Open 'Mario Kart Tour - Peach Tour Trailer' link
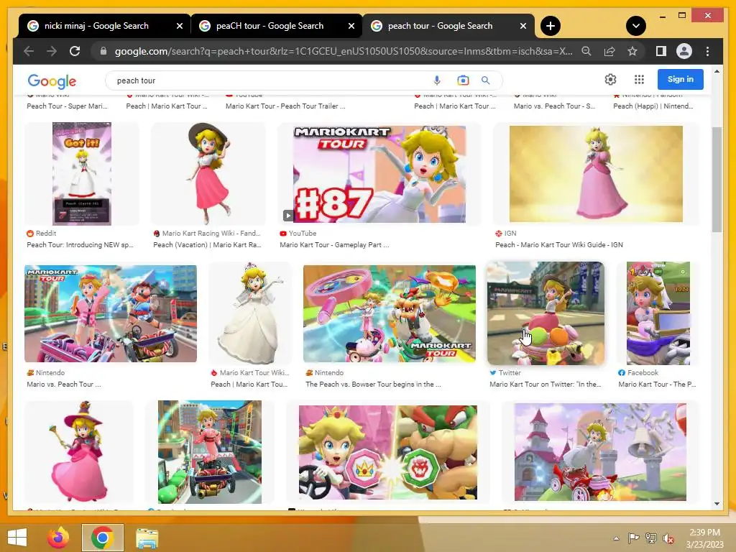Image resolution: width=736 pixels, height=552 pixels. pyautogui.click(x=285, y=106)
